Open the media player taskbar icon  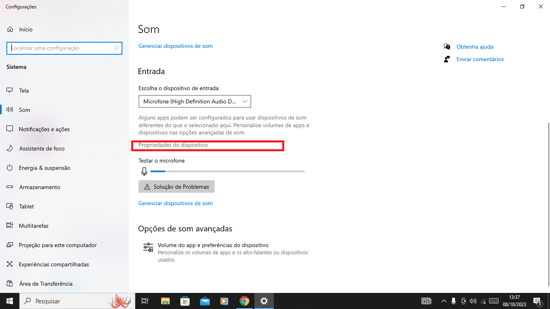[x=224, y=301]
